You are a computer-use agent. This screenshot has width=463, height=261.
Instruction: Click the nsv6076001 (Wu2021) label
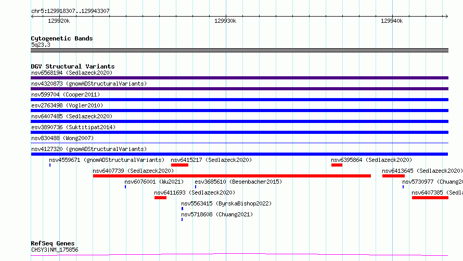154,182
